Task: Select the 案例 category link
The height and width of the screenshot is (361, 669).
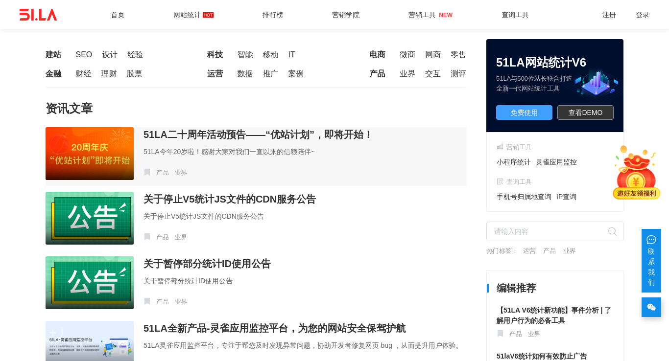Action: click(296, 74)
